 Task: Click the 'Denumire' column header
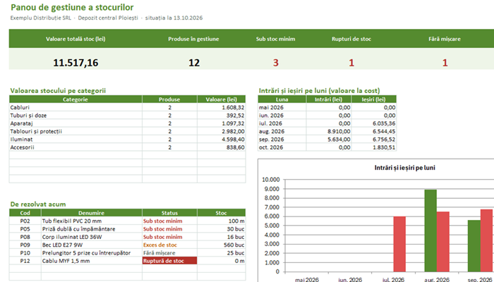pos(91,213)
